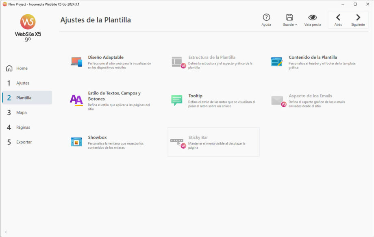
Task: Minimize the WebSite X5 window
Action: pos(343,4)
